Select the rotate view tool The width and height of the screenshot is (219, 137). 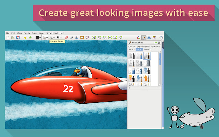click(105, 38)
